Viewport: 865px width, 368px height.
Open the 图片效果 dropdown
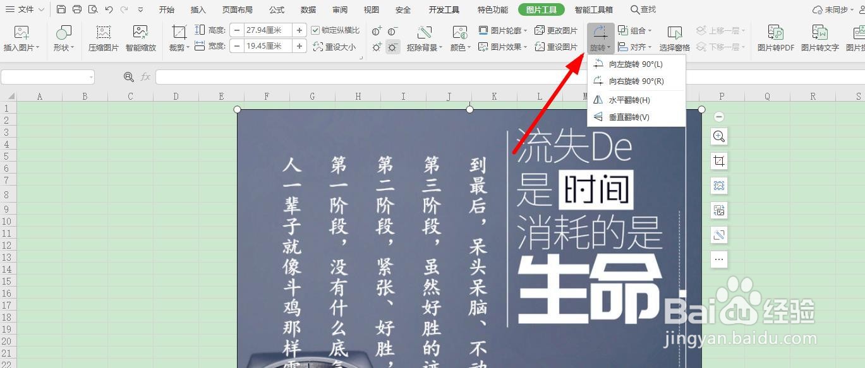(x=503, y=47)
